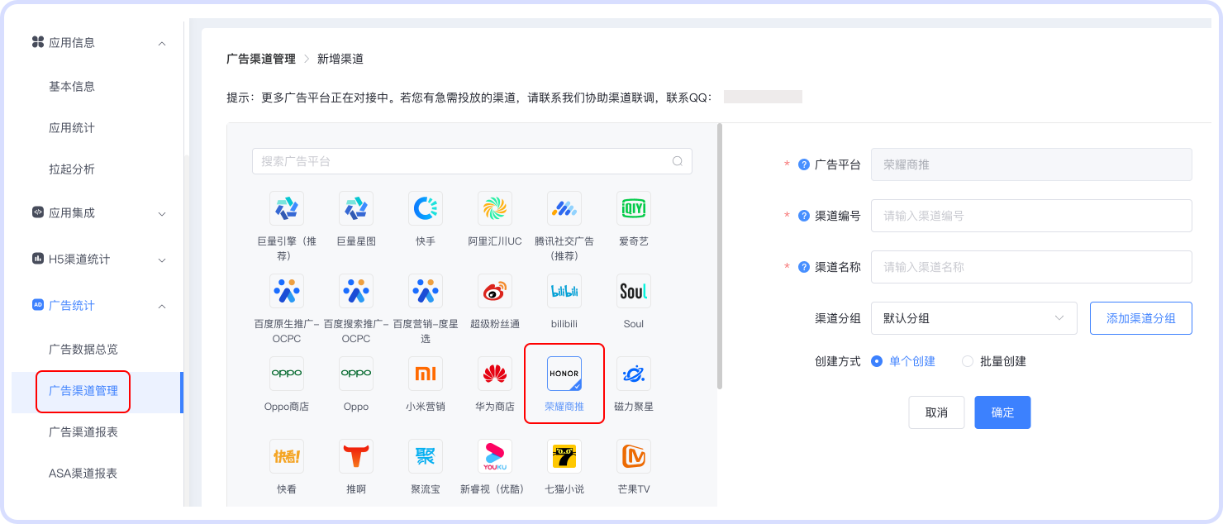The width and height of the screenshot is (1223, 524).
Task: Open 基本信息 in the sidebar
Action: point(72,86)
